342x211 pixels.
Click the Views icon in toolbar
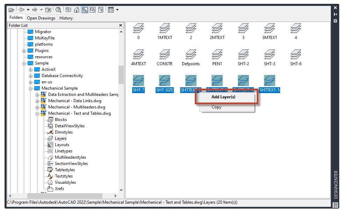111,10
